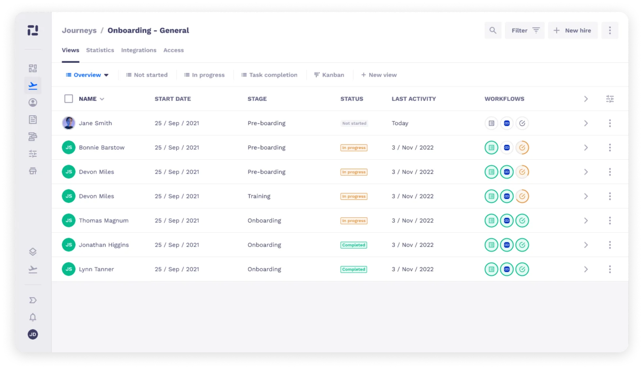The height and width of the screenshot is (369, 643).
Task: Open the Filter button
Action: point(524,31)
